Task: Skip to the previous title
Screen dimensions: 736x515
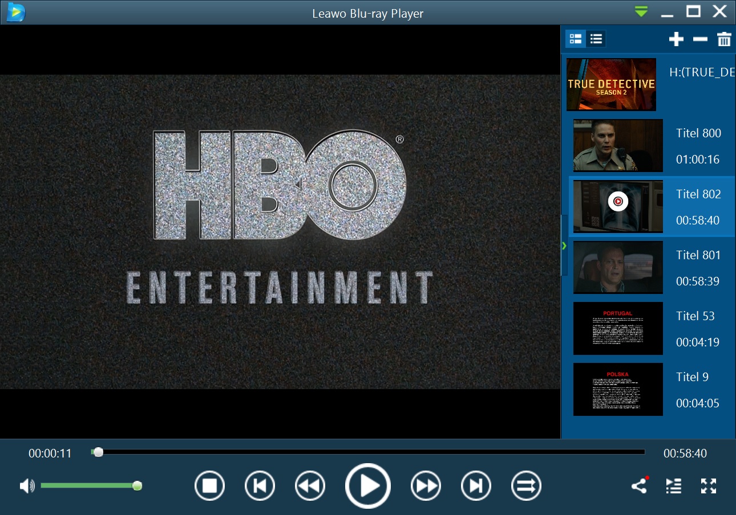Action: [260, 486]
